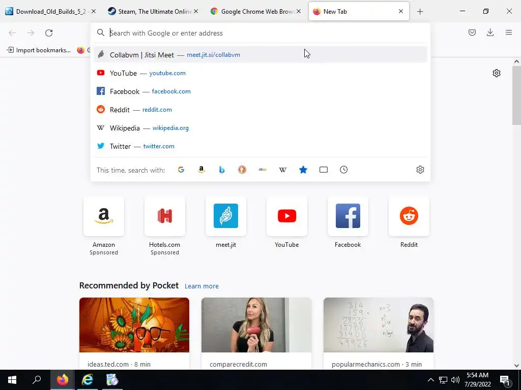Launch Internet Explorer from taskbar
This screenshot has width=521, height=390.
pos(87,380)
